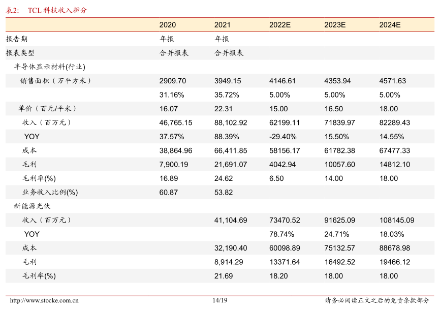Open the www.stocke.com.cn footer link

tap(44, 300)
